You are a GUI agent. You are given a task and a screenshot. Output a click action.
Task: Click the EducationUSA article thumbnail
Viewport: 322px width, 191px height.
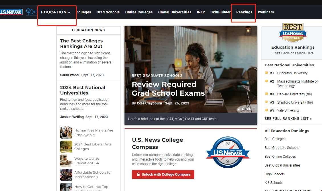(66, 161)
